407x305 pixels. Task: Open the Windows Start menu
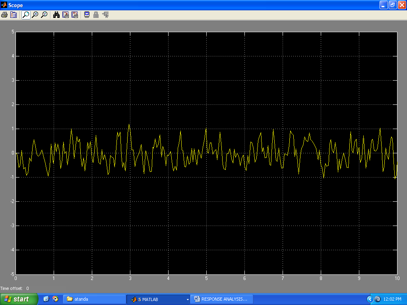[x=19, y=299]
